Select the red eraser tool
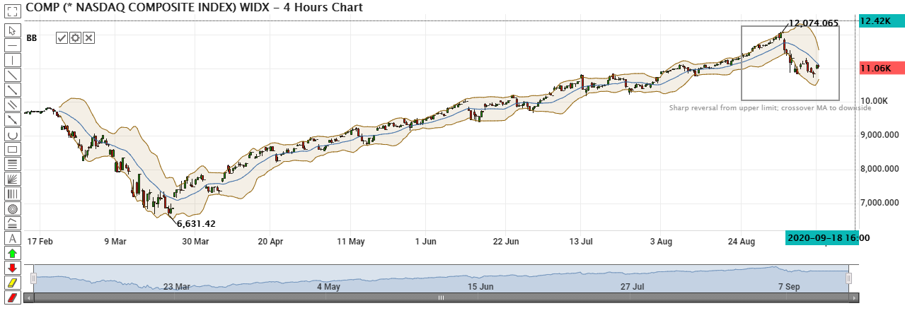 click(x=12, y=297)
